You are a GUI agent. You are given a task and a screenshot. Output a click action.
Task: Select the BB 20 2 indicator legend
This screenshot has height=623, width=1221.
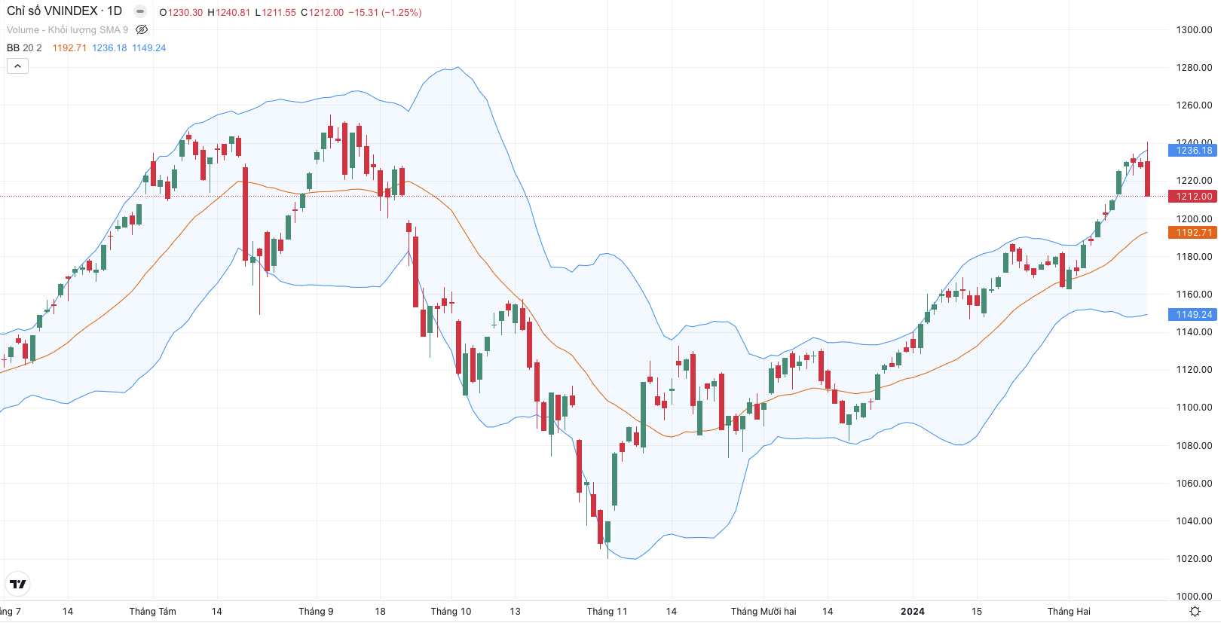click(x=24, y=48)
